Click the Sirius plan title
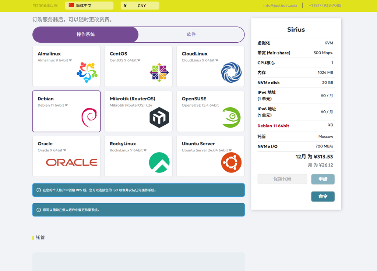 coord(296,29)
